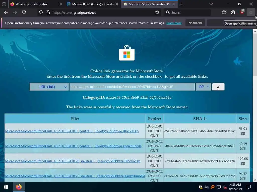The height and width of the screenshot is (192, 257).
Task: Download the 18.2110.13110.0 BlockMap file
Action: click(x=72, y=131)
